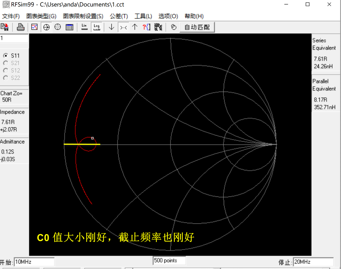Select the S21 radio button
Screen dimensions: 341x269
[6, 63]
